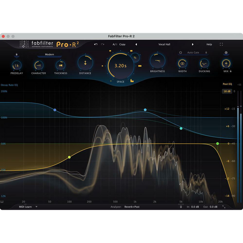Click the resize interface arrows icon
243x243 pixels.
[x=224, y=207]
